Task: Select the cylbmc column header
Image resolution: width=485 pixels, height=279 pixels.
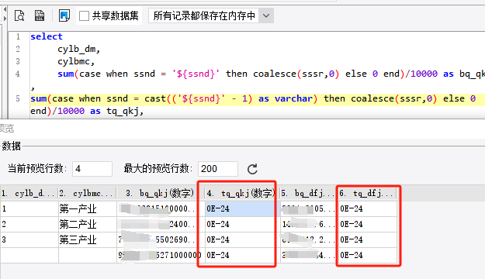Action: [x=87, y=194]
